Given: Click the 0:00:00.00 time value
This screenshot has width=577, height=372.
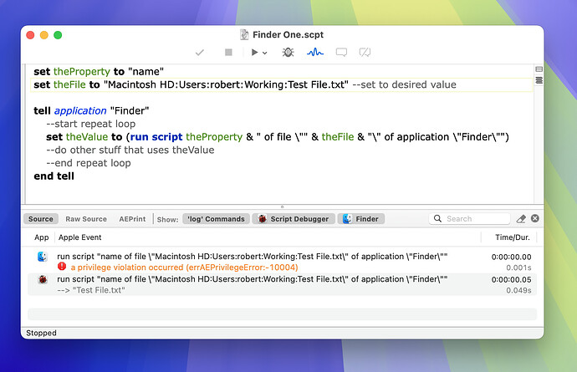Looking at the screenshot, I should coord(511,257).
